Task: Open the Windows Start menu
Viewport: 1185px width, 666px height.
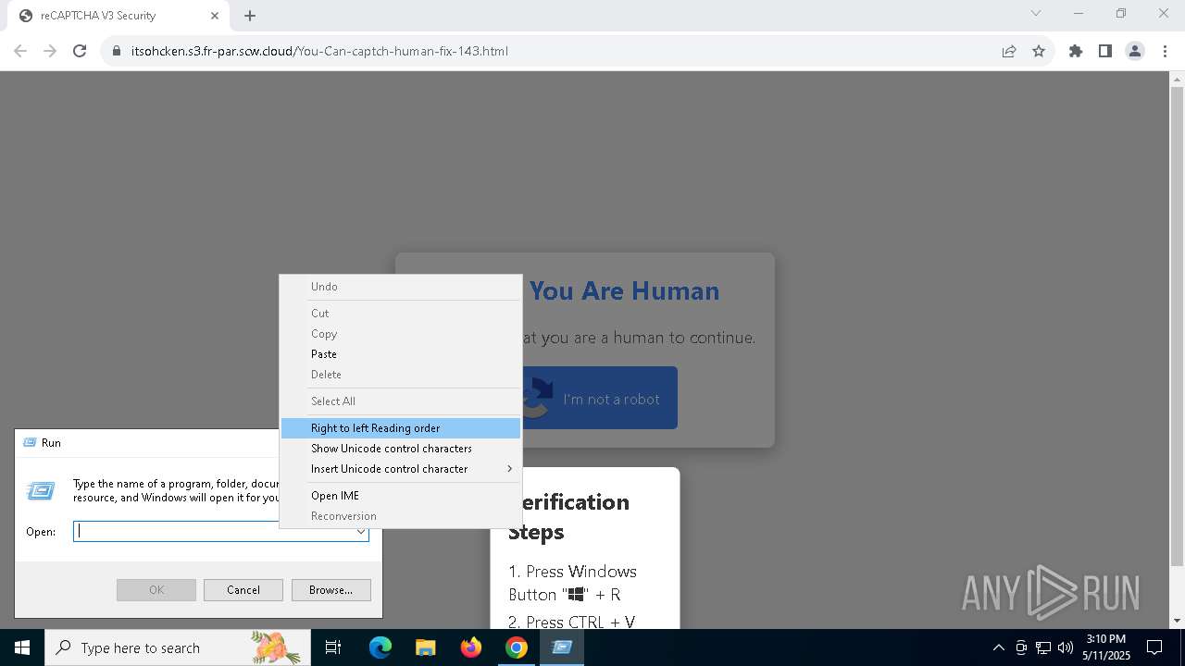Action: pos(22,647)
